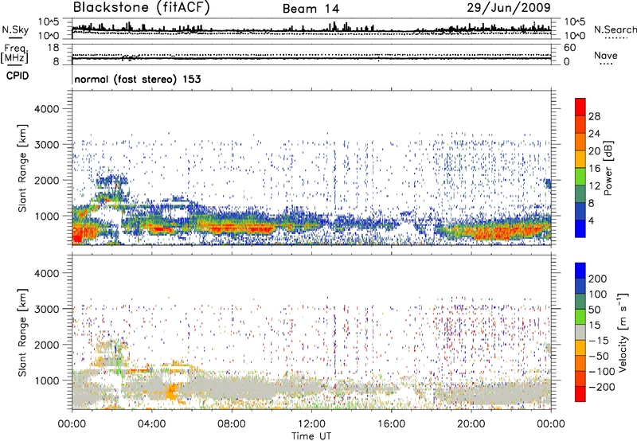637x441 pixels.
Task: Click the '60' tick on the Nave axis
Action: click(x=569, y=48)
